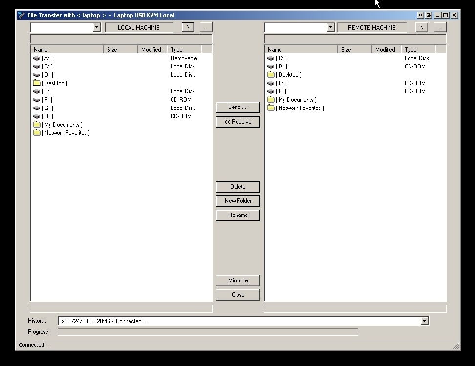475x366 pixels.
Task: Click 'Removable' type for local A: drive
Action: click(184, 58)
